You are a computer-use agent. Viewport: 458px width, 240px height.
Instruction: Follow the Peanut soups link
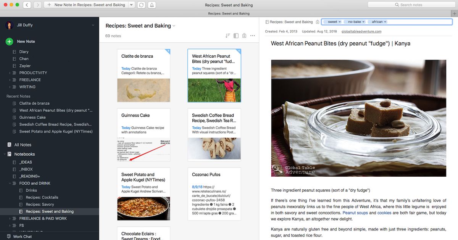pos(355,213)
